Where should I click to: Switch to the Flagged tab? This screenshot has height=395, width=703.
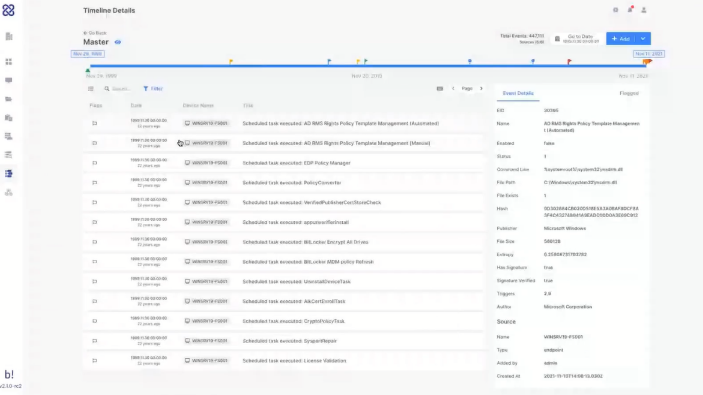point(629,93)
